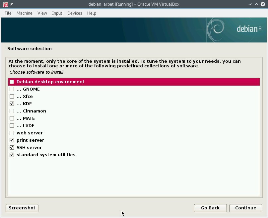Click the '... GNOME' label text
This screenshot has height=218, width=268.
point(28,89)
